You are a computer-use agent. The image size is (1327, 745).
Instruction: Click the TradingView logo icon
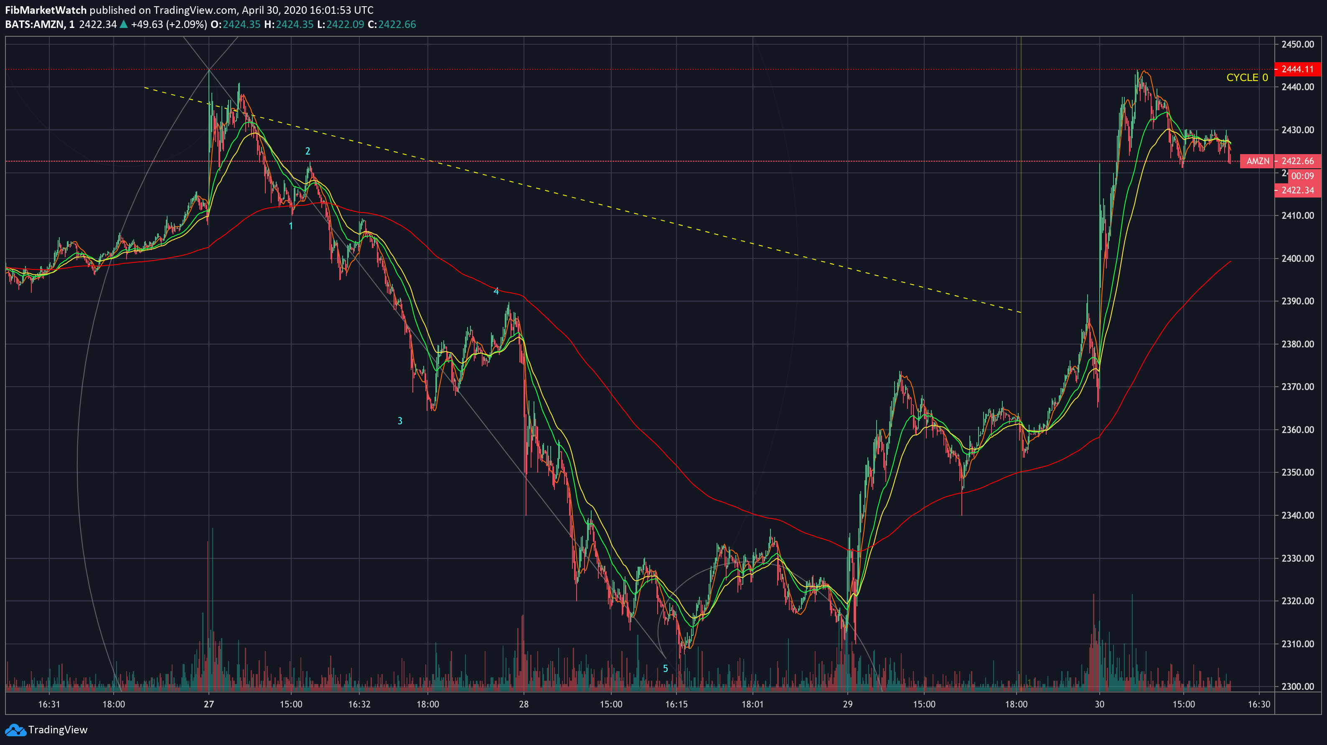coord(15,730)
